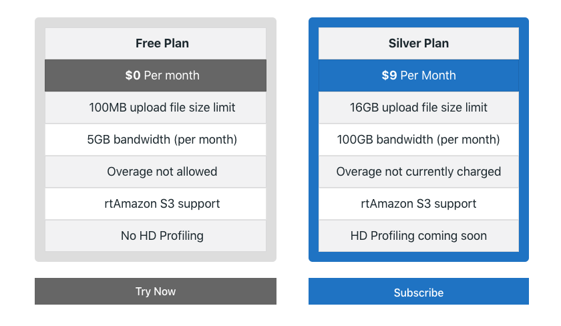561x326 pixels.
Task: Select the Silver Plan heading
Action: click(418, 43)
